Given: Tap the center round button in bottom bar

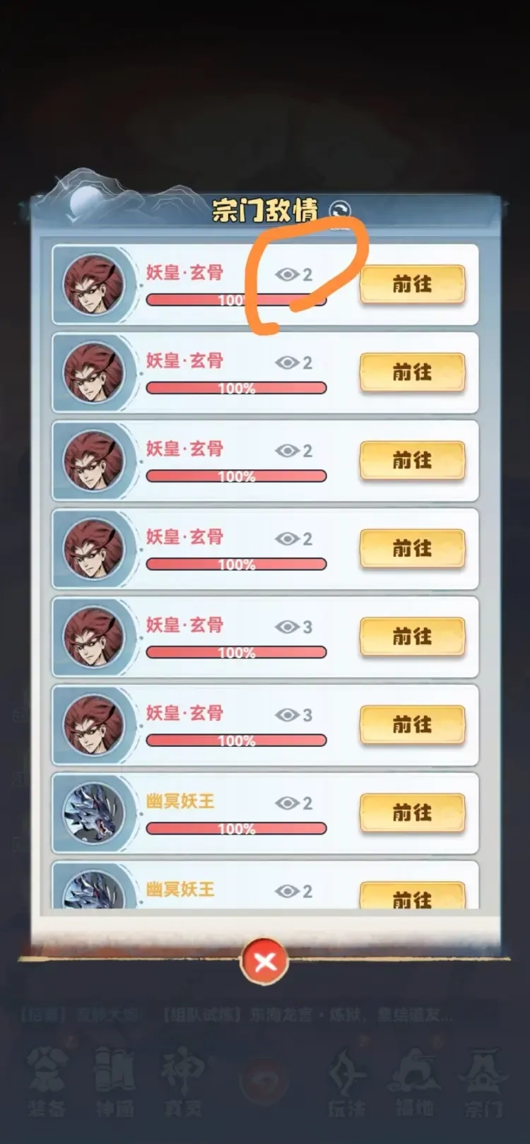Looking at the screenshot, I should click(x=265, y=1080).
